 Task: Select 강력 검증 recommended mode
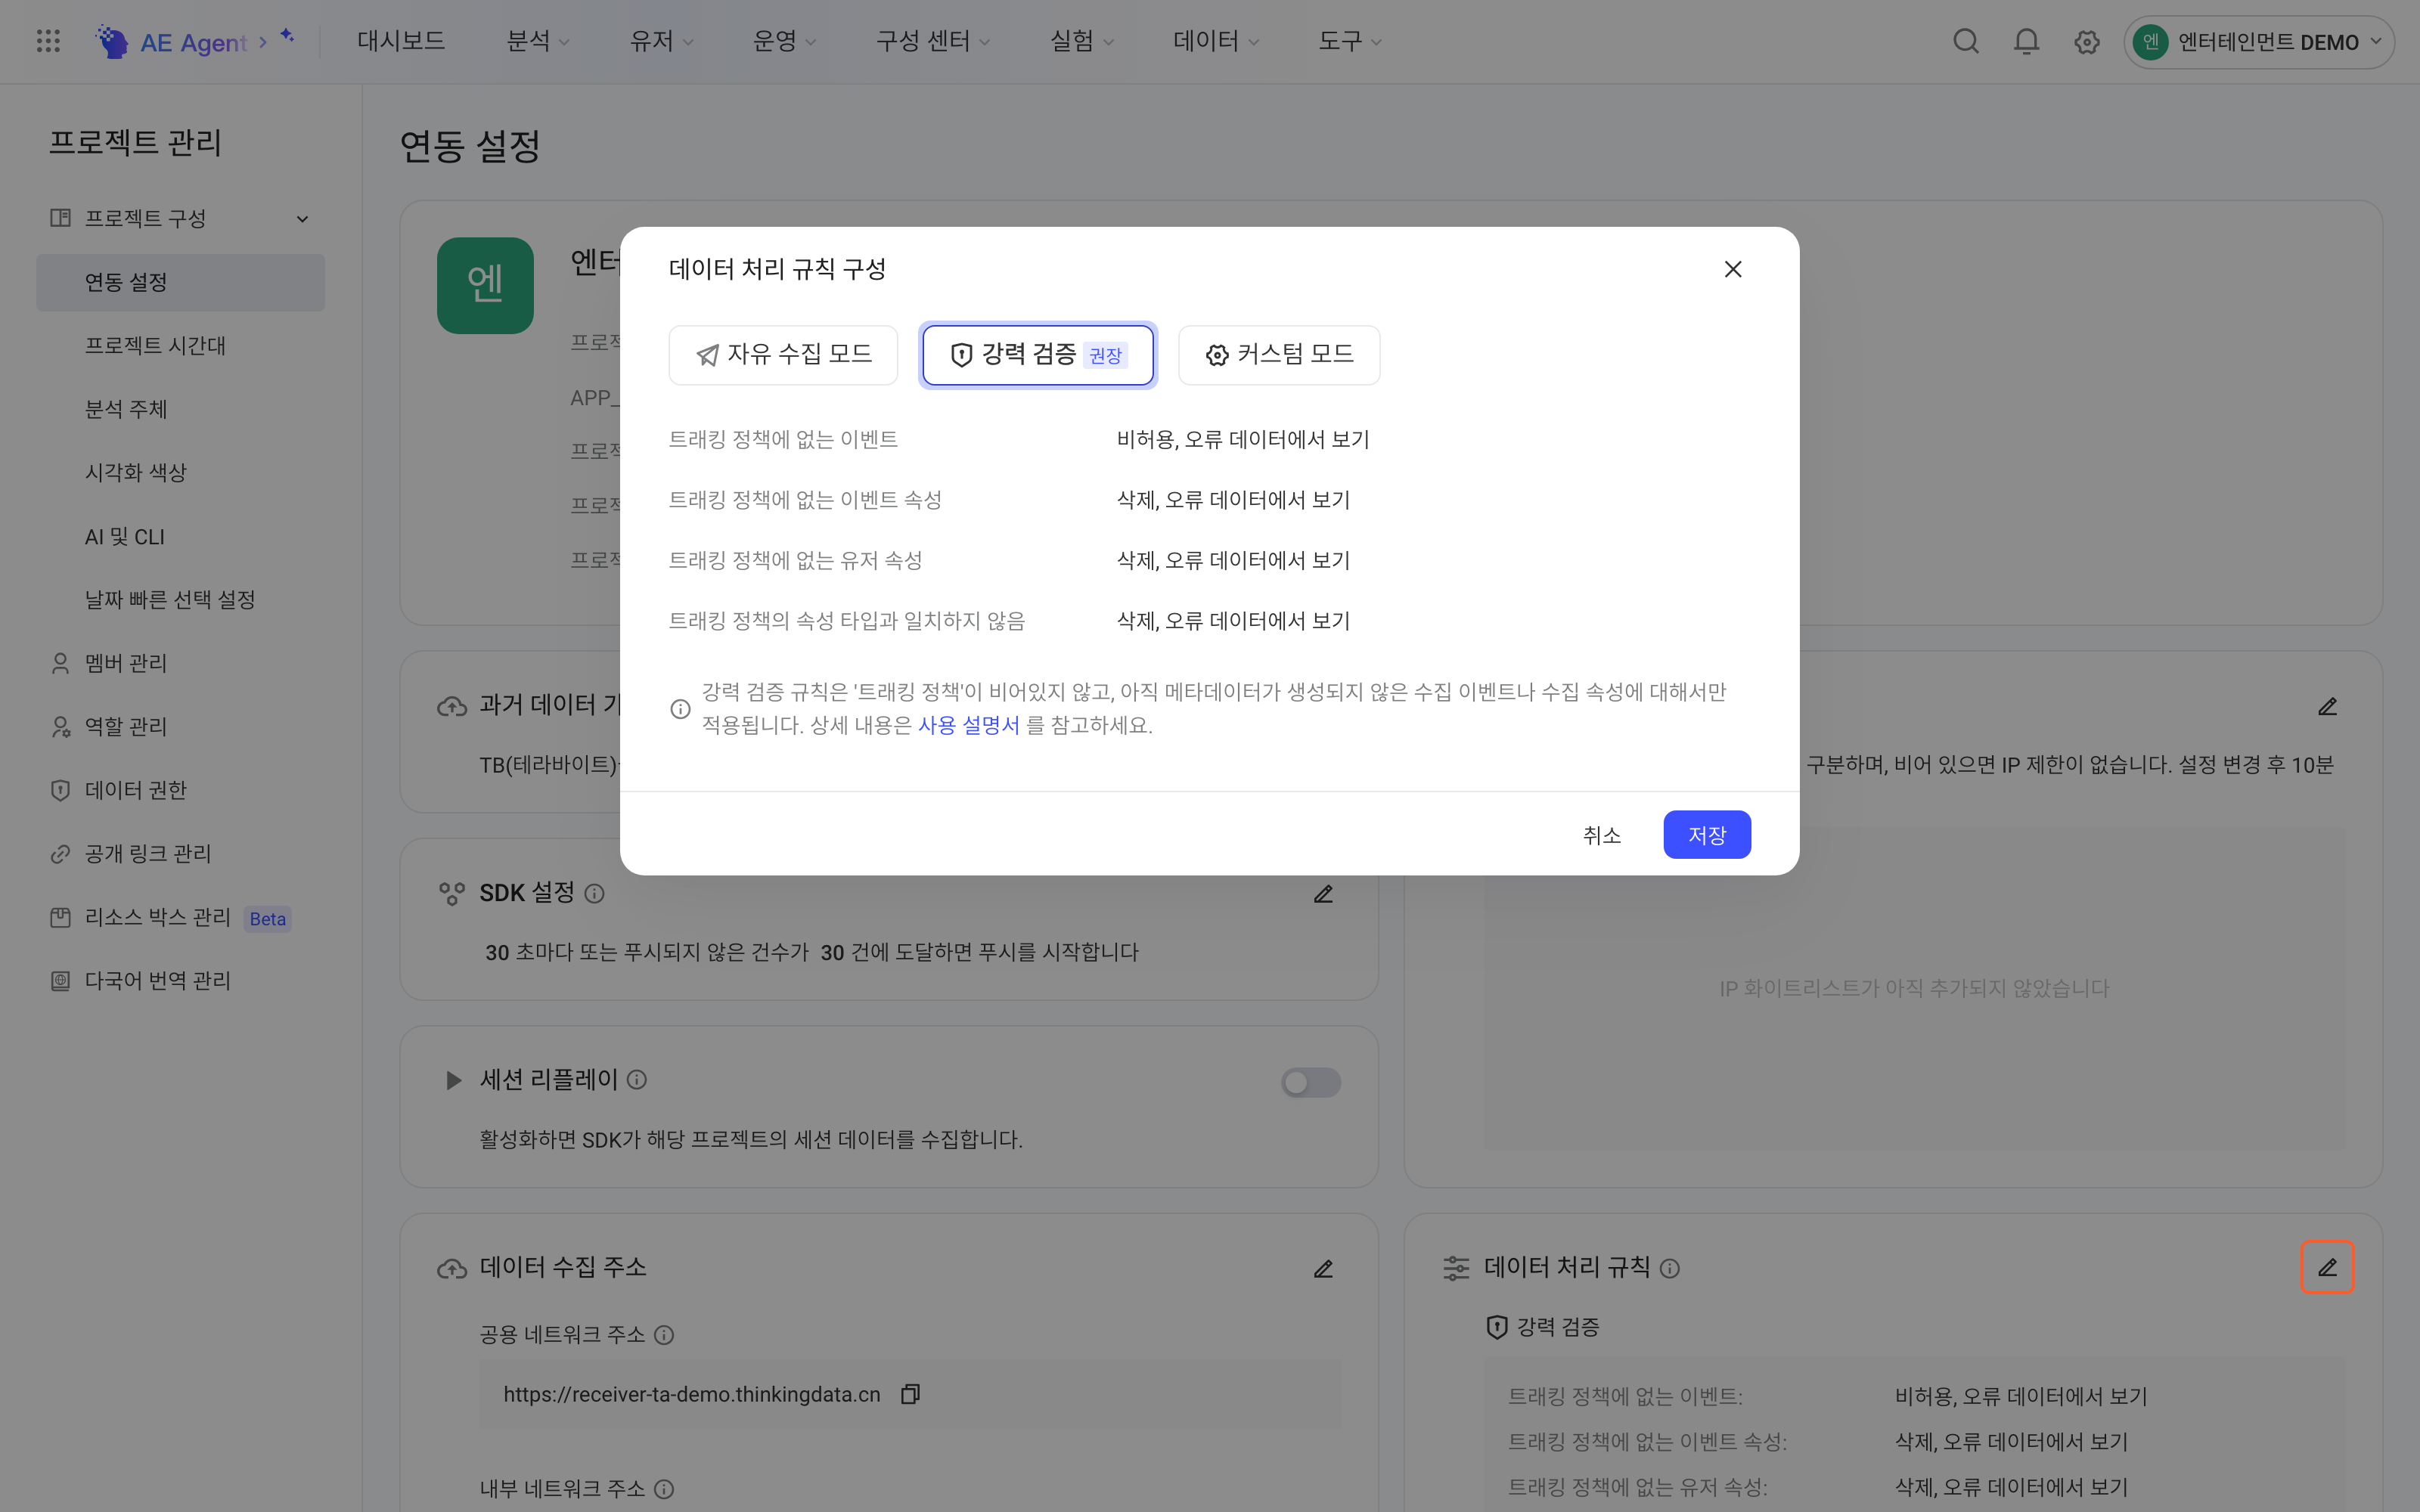(x=1038, y=355)
